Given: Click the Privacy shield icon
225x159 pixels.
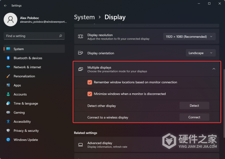Looking at the screenshot, I should click(x=8, y=130).
